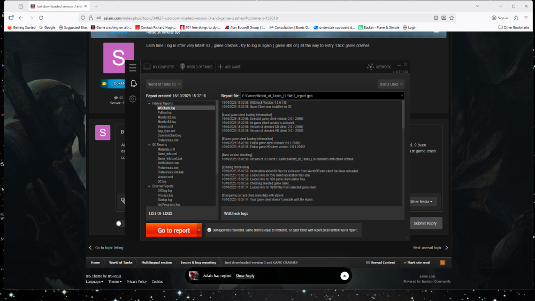Click Mark site read
The width and height of the screenshot is (535, 301).
416,263
